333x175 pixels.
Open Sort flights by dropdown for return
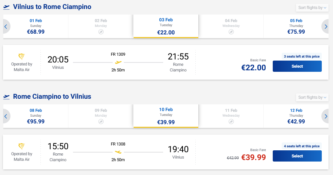312,97
